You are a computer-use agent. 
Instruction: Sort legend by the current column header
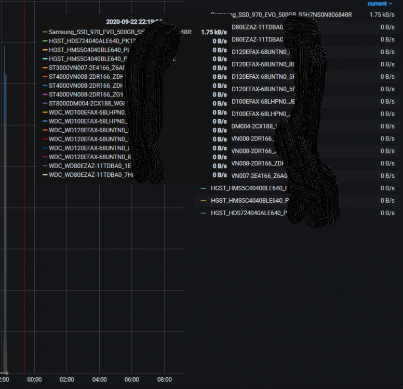[380, 4]
